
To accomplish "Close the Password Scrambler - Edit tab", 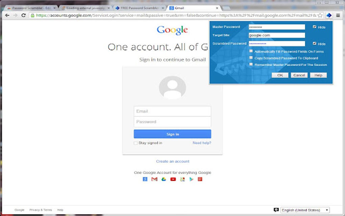I will click(x=54, y=8).
